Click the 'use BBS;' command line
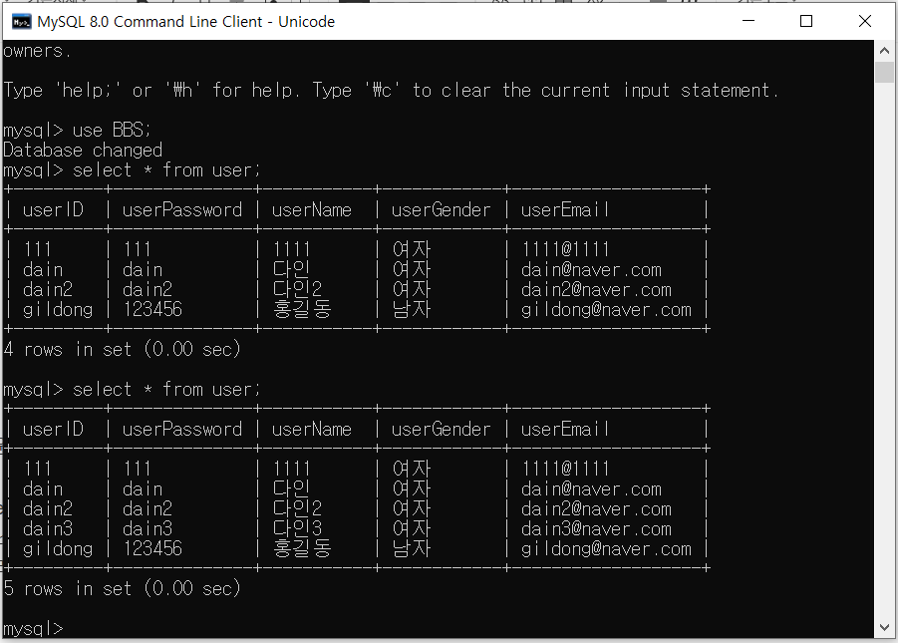 click(78, 130)
